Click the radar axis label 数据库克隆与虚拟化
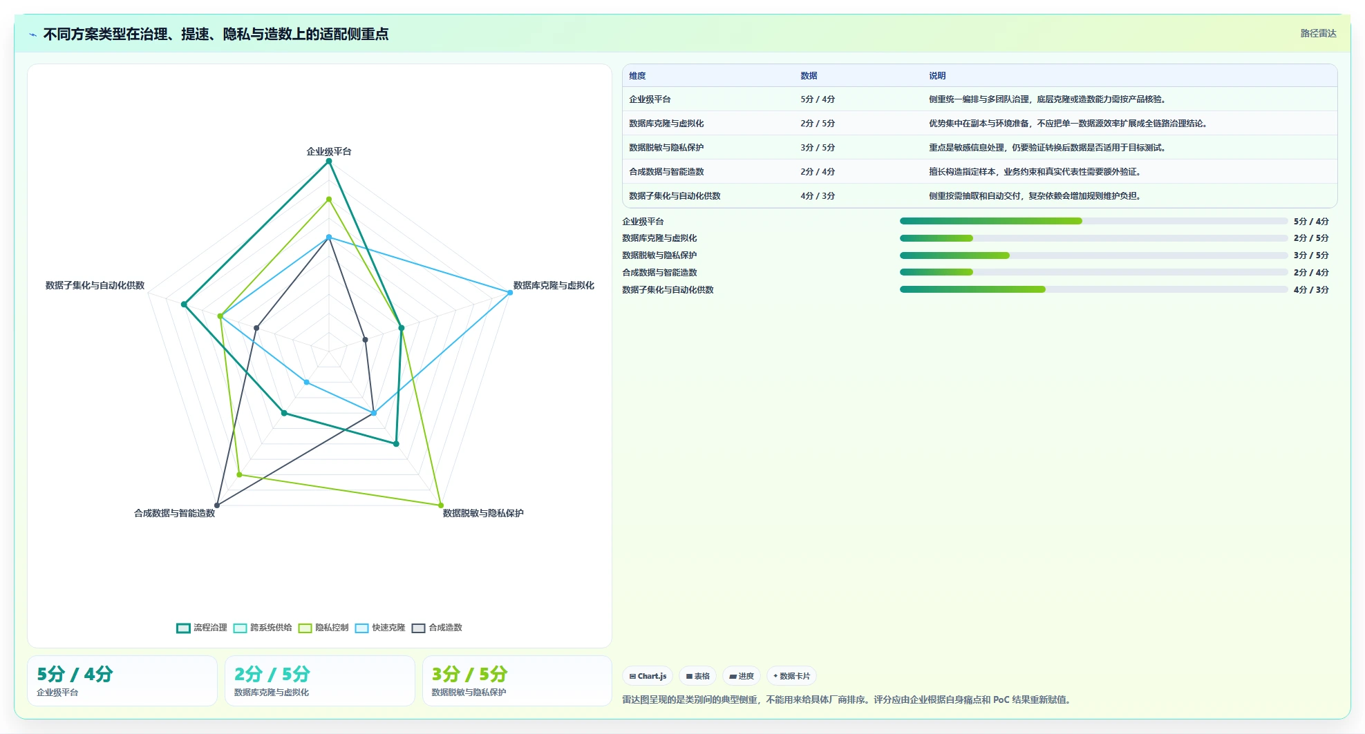 [554, 285]
